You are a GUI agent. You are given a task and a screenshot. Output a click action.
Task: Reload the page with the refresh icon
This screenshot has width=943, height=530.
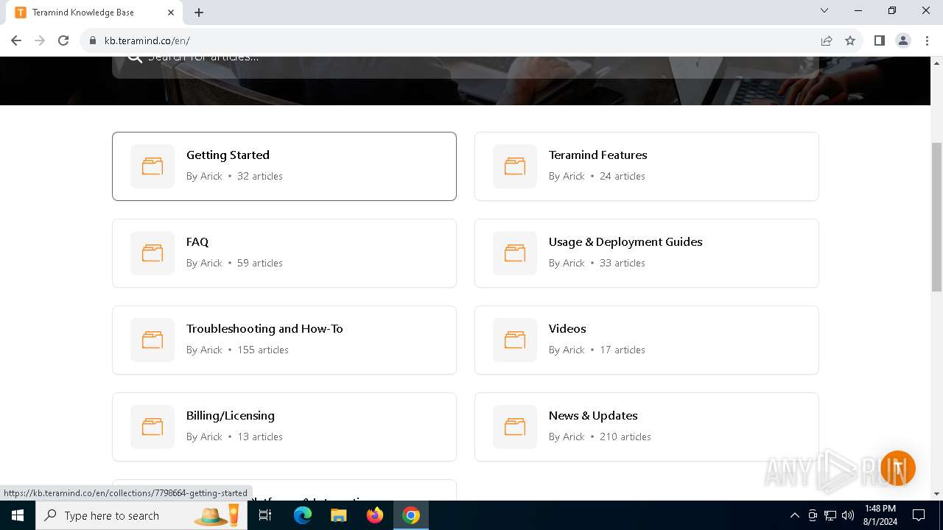point(63,40)
